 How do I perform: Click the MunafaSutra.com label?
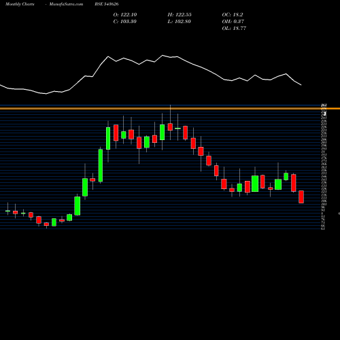tap(66, 4)
